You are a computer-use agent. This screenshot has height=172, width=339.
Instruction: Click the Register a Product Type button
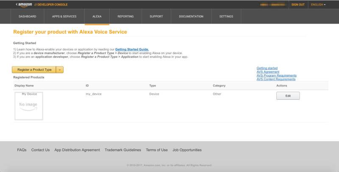click(34, 70)
